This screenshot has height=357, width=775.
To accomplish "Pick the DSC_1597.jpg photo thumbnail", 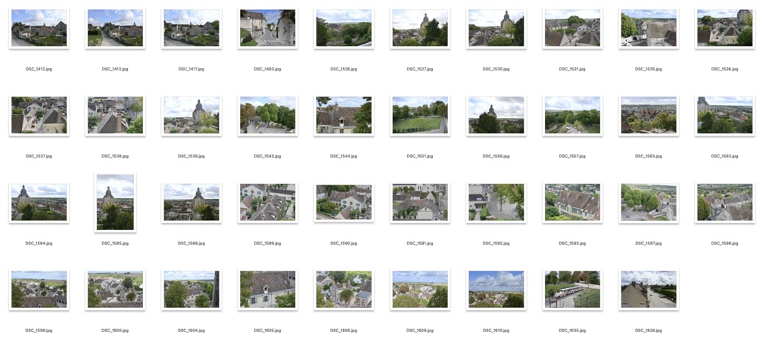I will [x=649, y=203].
